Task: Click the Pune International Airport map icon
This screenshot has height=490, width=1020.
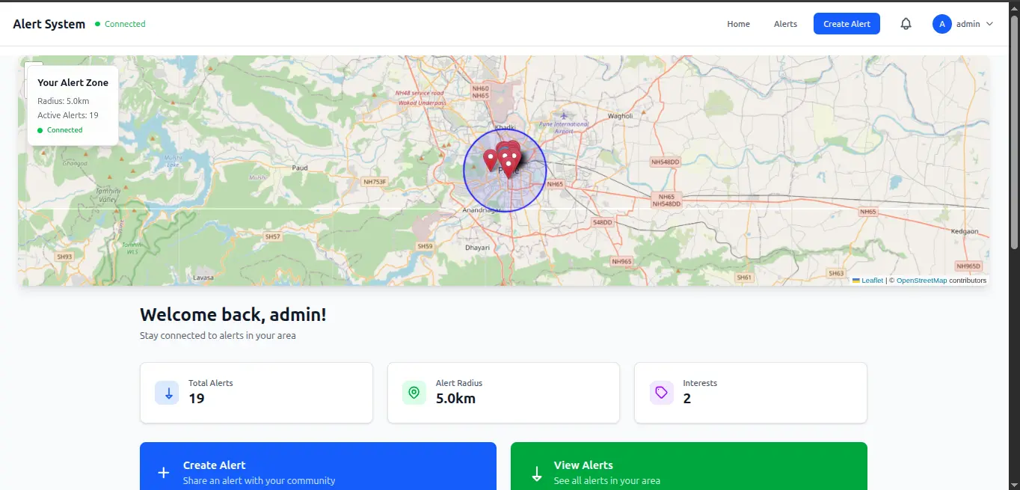Action: [563, 115]
